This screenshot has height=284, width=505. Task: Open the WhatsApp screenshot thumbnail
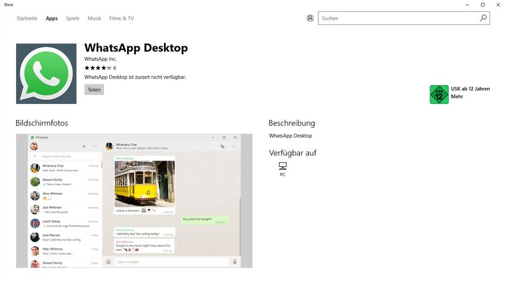134,201
